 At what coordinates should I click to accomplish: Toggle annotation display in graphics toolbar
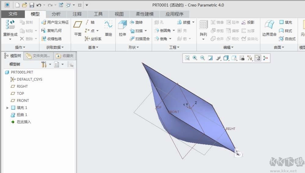pos(258,58)
